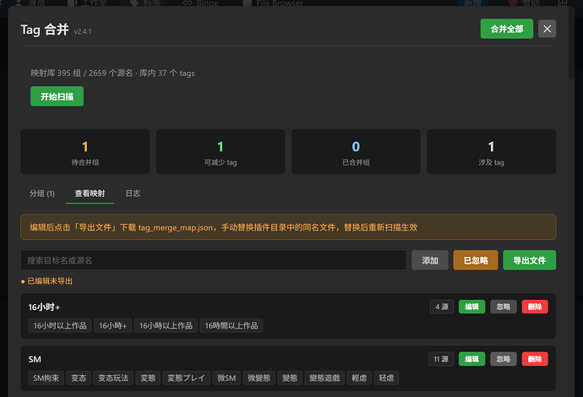Image resolution: width=583 pixels, height=397 pixels.
Task: Ignore the SM mapping group
Action: tap(503, 359)
